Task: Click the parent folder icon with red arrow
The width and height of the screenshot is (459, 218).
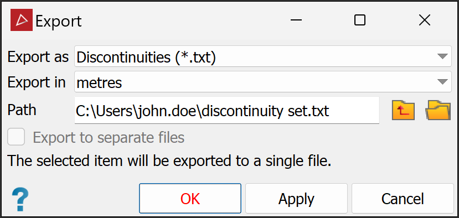Action: pos(403,110)
